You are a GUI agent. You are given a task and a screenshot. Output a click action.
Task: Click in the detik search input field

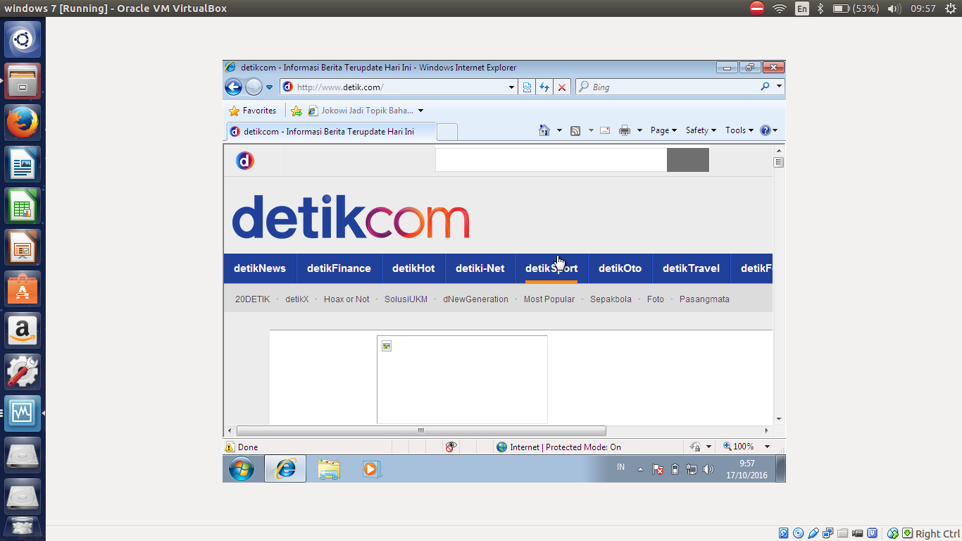click(x=551, y=160)
